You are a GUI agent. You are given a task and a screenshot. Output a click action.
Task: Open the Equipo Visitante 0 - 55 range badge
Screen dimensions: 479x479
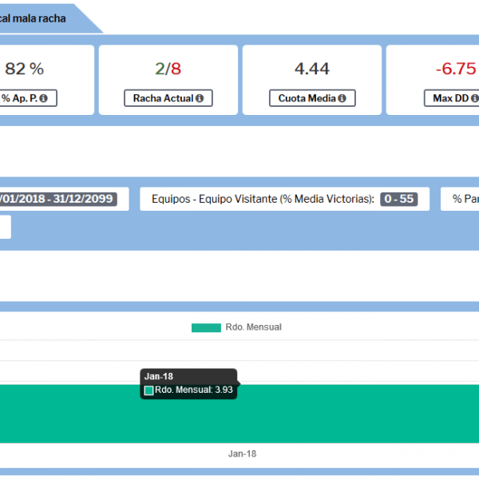pyautogui.click(x=399, y=199)
